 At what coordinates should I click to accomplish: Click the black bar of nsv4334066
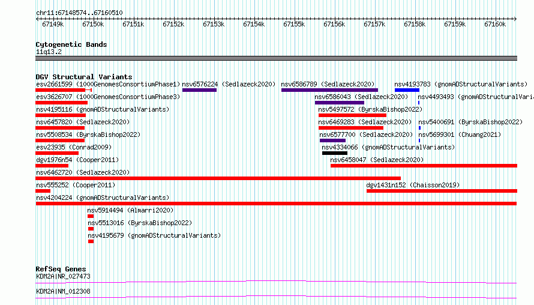(335, 153)
